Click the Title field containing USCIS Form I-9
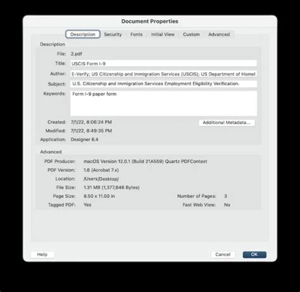The height and width of the screenshot is (292, 300). pos(163,63)
